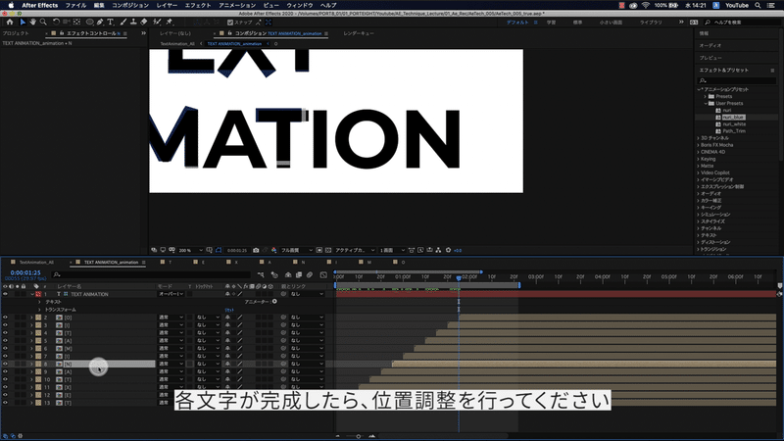Toggle the スナップ checkbox

click(x=230, y=23)
